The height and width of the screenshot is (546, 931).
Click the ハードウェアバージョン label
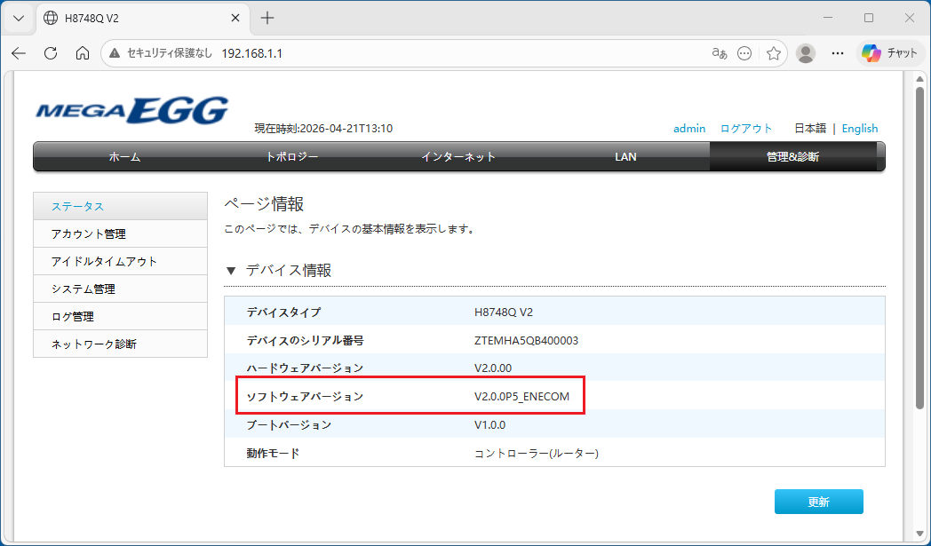(x=306, y=368)
